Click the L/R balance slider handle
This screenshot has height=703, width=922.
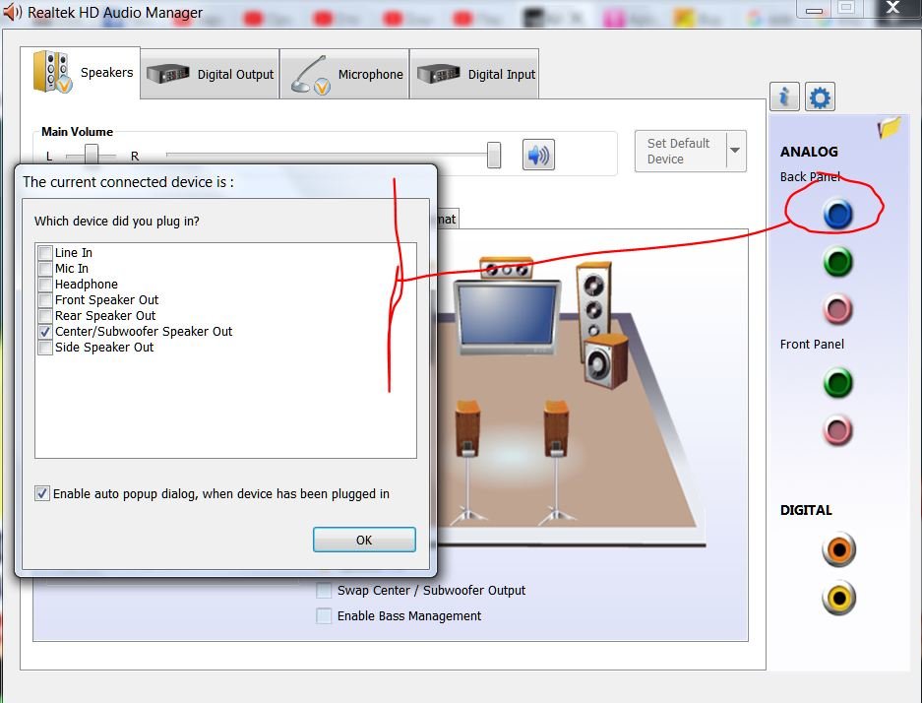(92, 156)
